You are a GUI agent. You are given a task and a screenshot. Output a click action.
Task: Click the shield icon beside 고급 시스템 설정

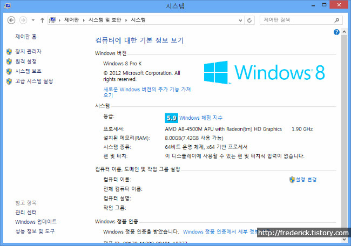tap(9, 81)
